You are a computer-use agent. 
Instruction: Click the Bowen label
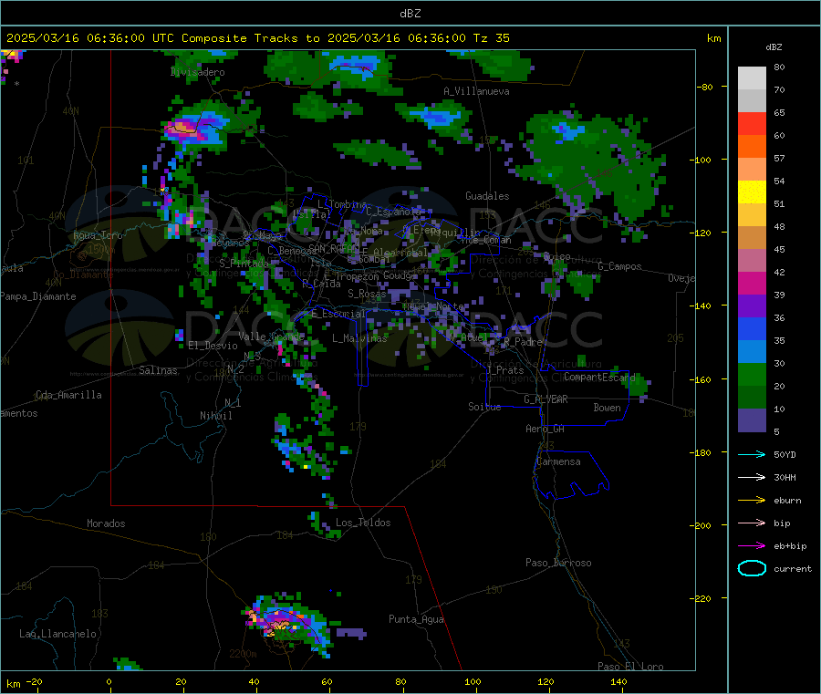(x=607, y=408)
